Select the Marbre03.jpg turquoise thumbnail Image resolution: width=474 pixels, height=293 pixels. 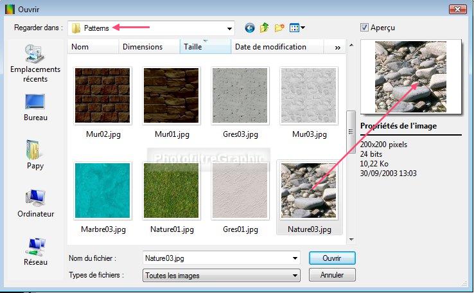click(103, 190)
